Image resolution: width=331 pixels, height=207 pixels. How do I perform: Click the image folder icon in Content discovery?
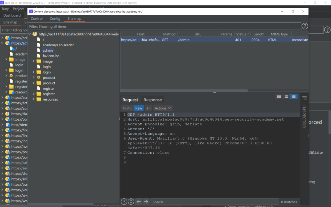coord(39,61)
